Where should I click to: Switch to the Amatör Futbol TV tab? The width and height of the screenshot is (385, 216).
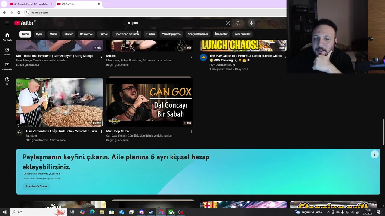[x=31, y=4]
